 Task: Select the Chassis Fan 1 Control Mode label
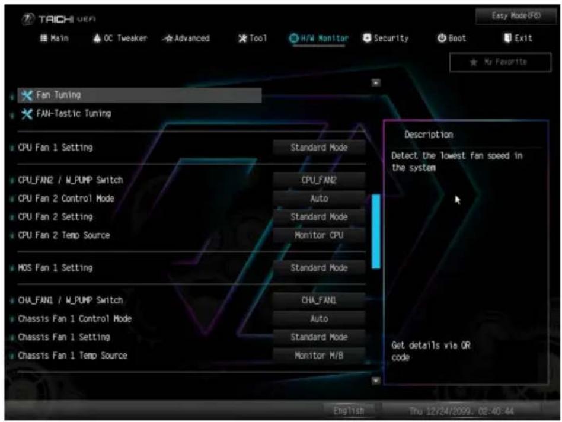75,319
